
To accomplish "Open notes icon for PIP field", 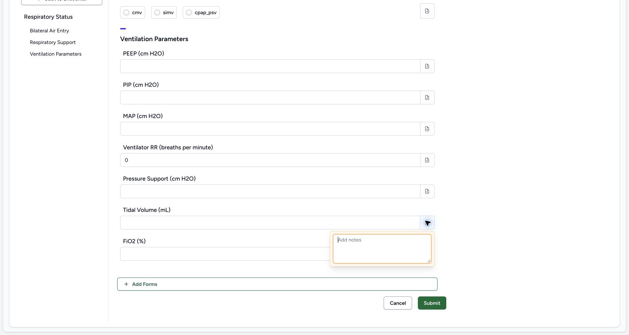I will (x=427, y=97).
